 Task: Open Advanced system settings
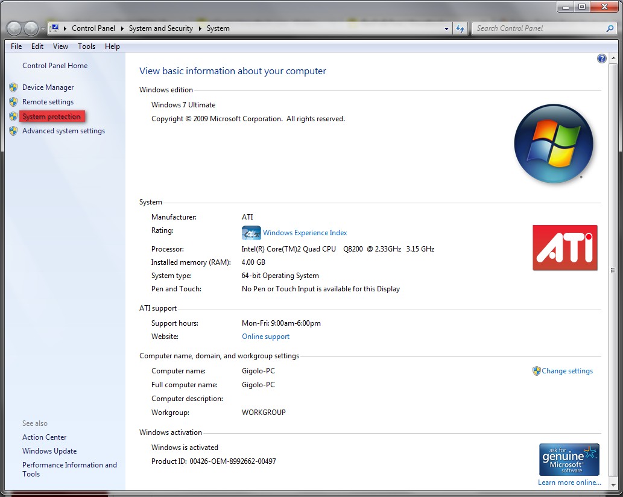click(63, 131)
